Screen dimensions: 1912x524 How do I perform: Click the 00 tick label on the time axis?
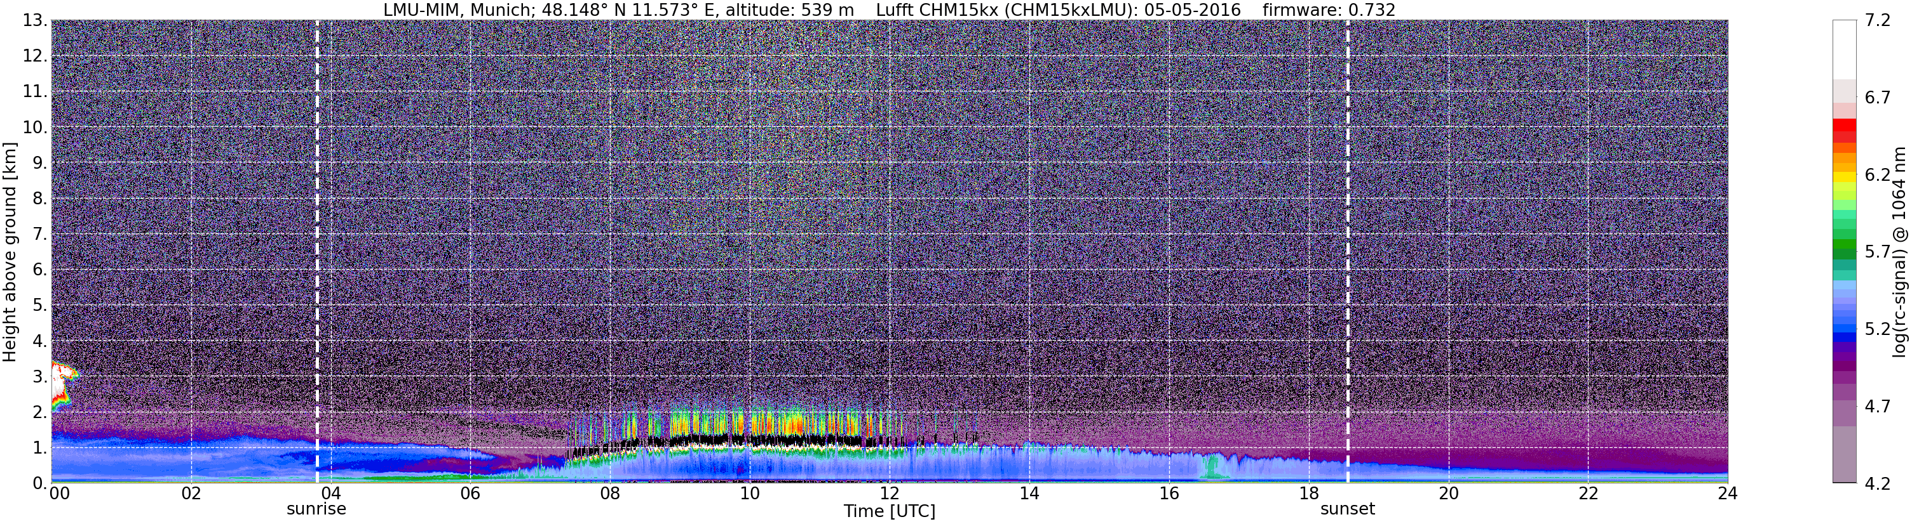coord(59,494)
